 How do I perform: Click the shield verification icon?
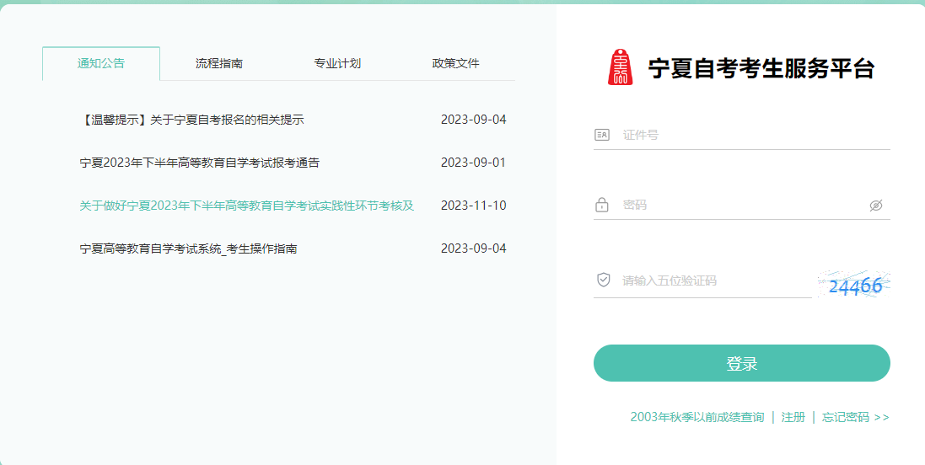point(603,281)
